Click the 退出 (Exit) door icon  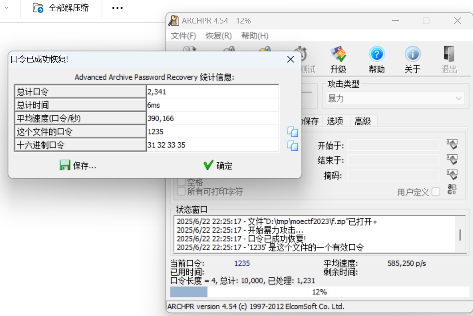coord(449,54)
